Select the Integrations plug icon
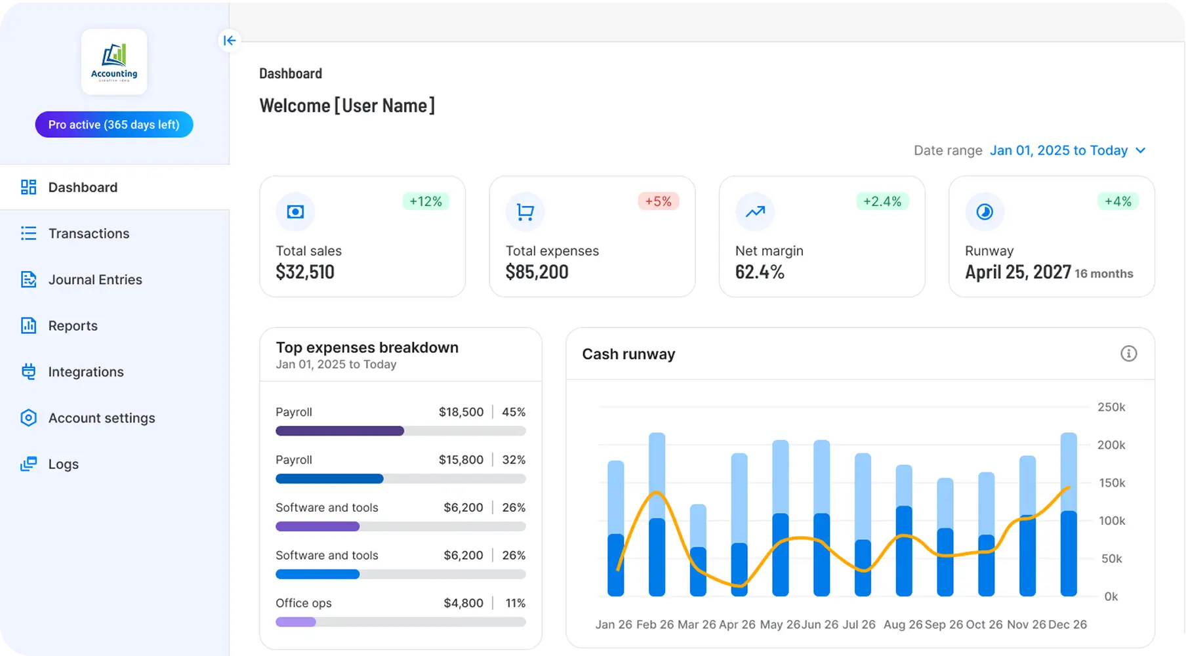 click(29, 371)
